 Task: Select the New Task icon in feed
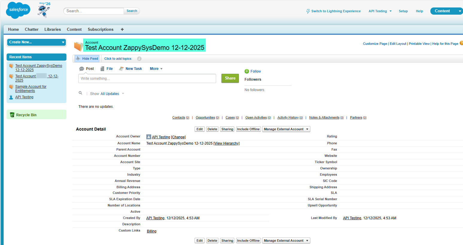coord(121,69)
